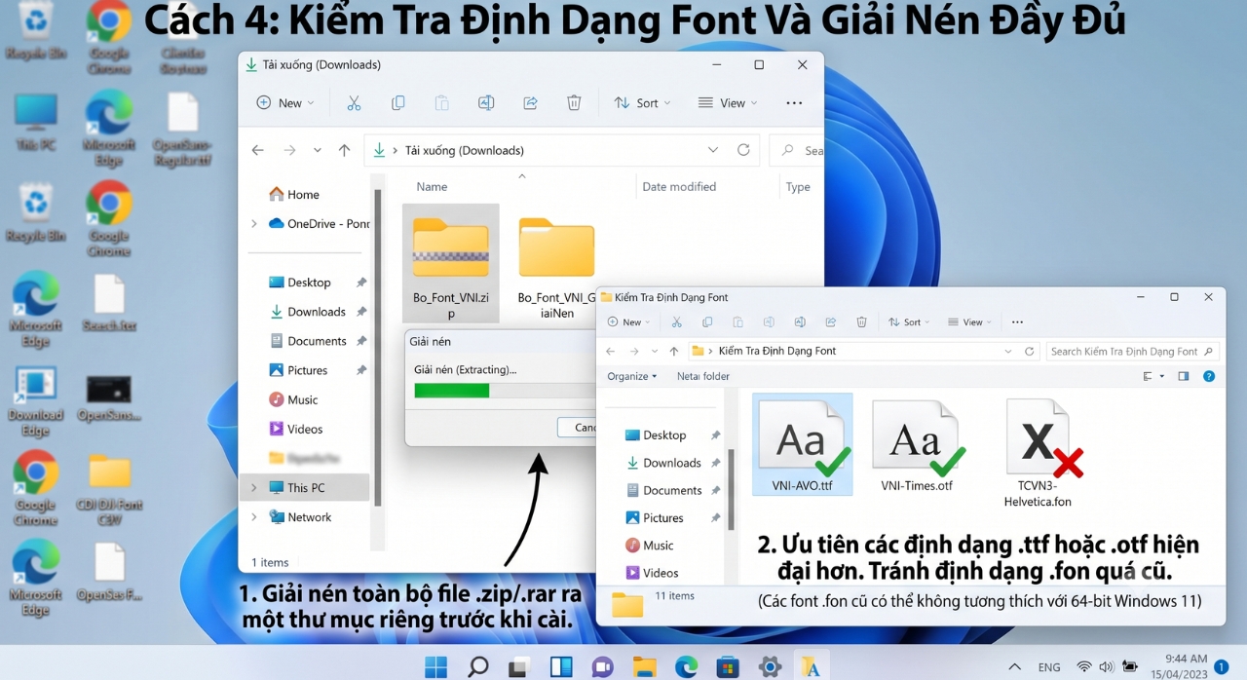
Task: Open the notification badge in tray
Action: point(1222,667)
